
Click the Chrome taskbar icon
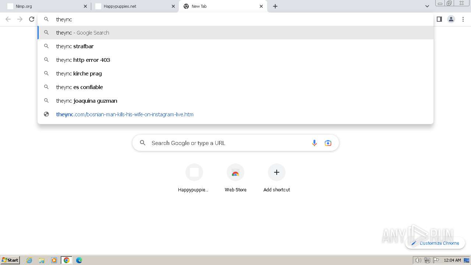click(x=67, y=260)
